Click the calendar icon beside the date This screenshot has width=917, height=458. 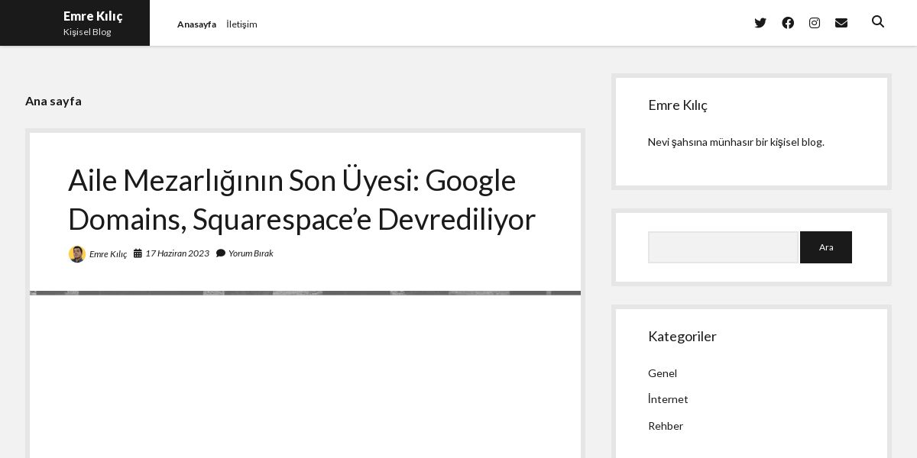pos(138,253)
